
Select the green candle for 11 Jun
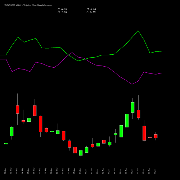(133, 107)
